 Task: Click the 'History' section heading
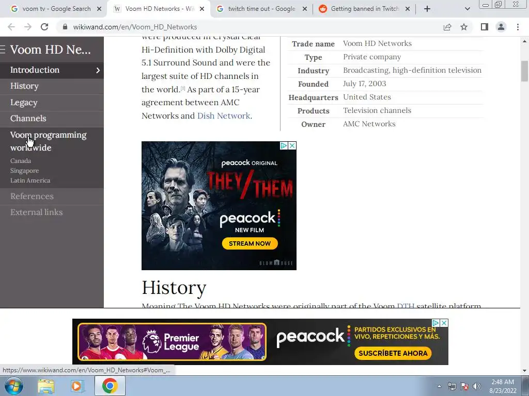174,288
